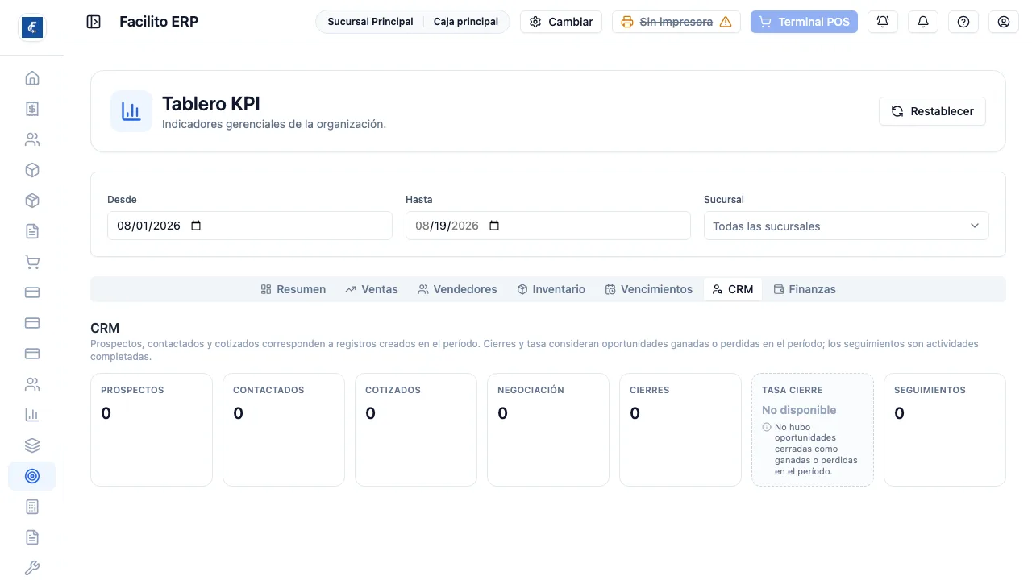Click the Restablecer button

(932, 111)
